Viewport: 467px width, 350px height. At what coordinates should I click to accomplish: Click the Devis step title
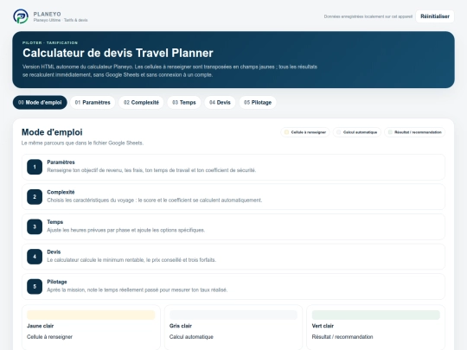[54, 251]
